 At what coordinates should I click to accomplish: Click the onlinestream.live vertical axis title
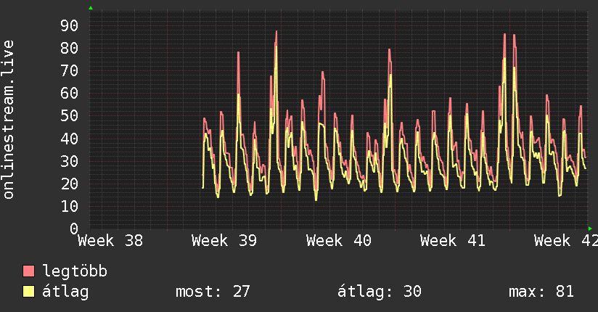tap(8, 120)
